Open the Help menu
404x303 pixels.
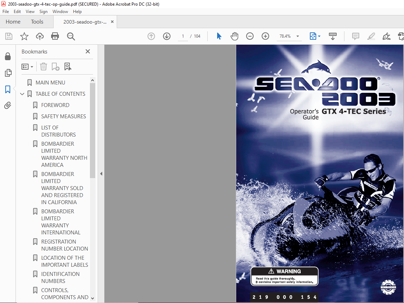click(x=77, y=12)
